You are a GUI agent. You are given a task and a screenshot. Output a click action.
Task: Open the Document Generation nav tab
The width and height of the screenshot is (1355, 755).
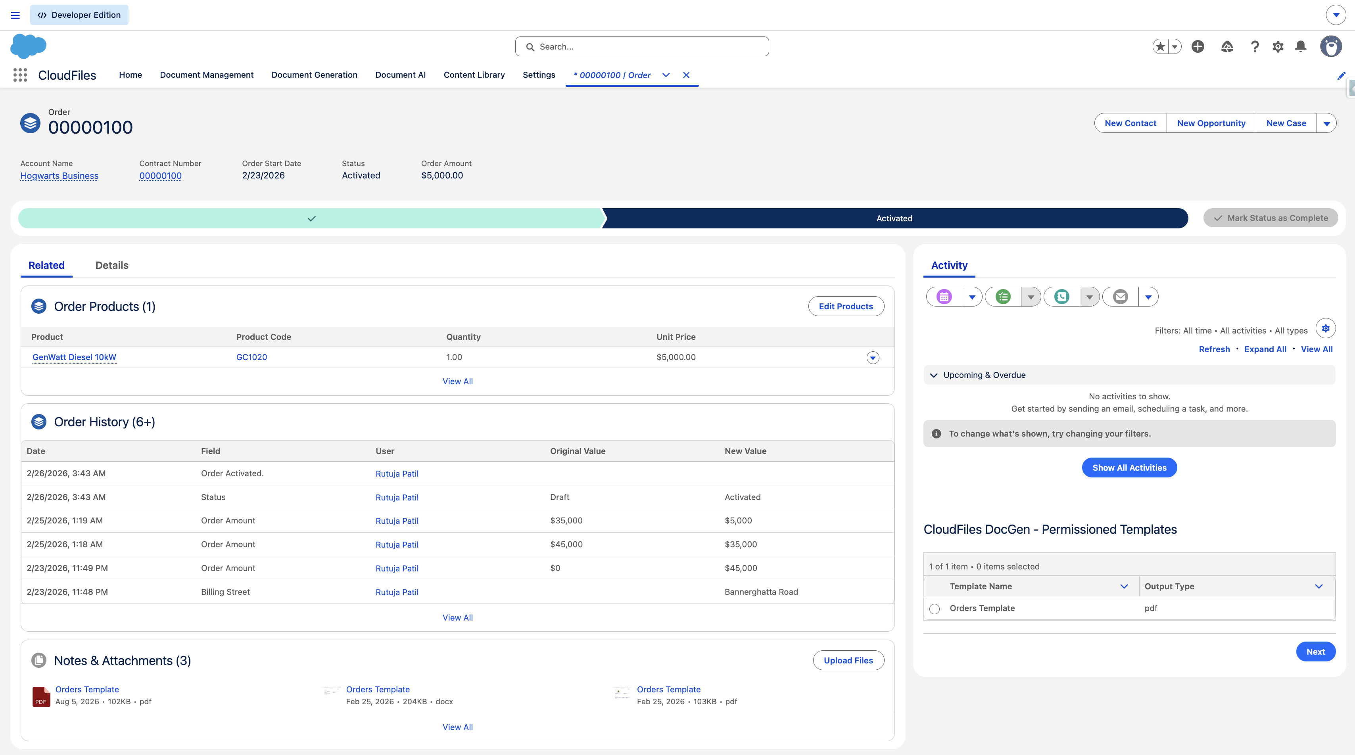tap(314, 75)
